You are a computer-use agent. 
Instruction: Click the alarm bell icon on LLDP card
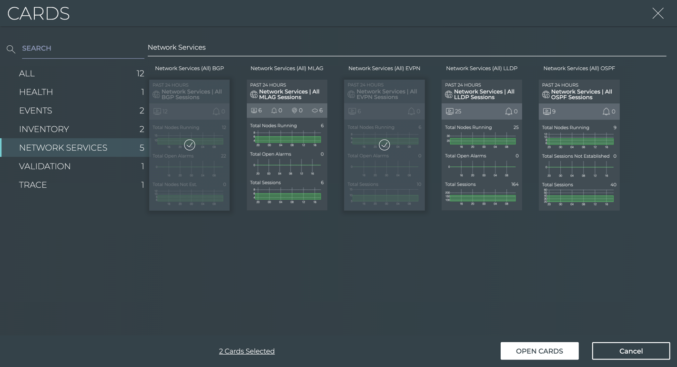tap(508, 112)
